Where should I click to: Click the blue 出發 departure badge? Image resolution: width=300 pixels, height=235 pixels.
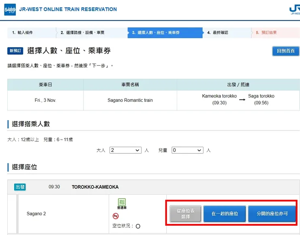point(20,187)
